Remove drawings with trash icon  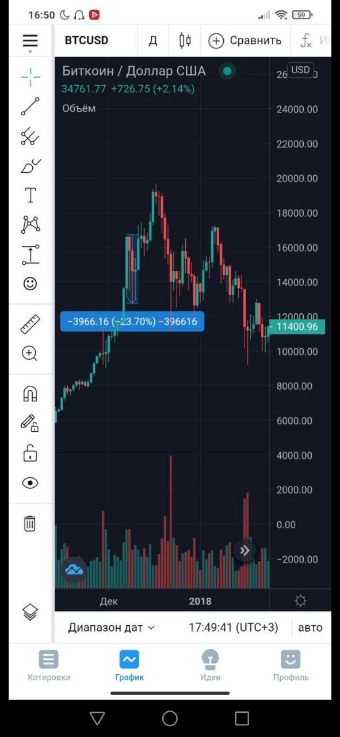click(x=30, y=523)
